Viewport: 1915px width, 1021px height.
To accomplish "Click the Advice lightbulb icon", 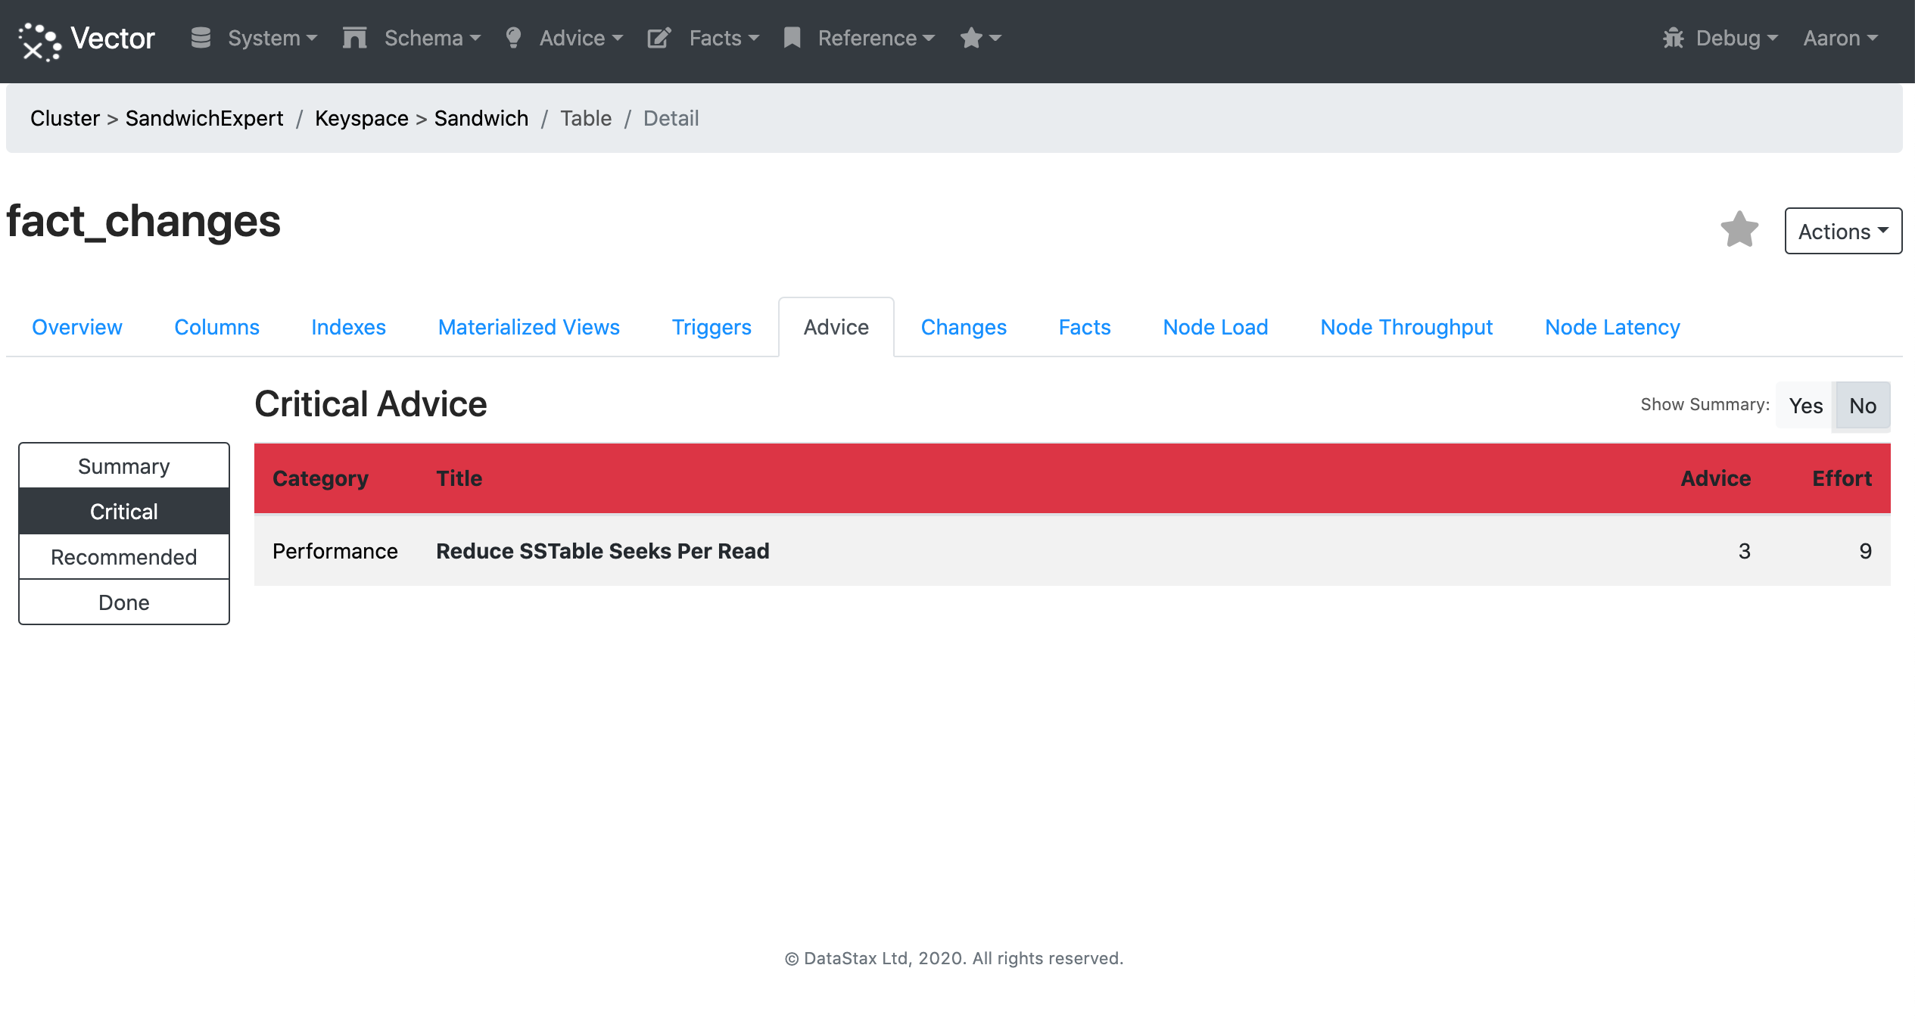I will tap(513, 38).
